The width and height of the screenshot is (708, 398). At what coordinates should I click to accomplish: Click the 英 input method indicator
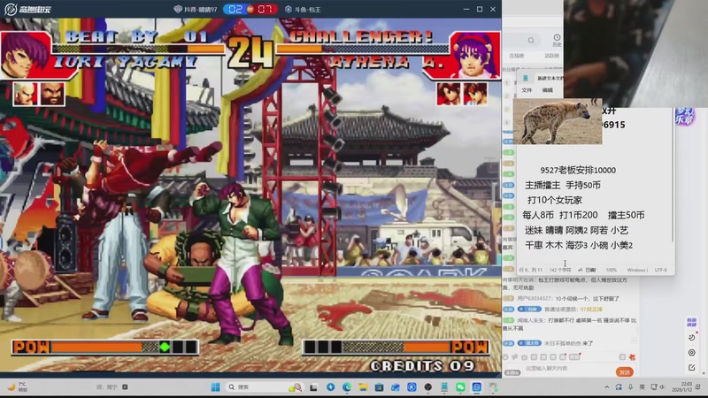(x=642, y=387)
